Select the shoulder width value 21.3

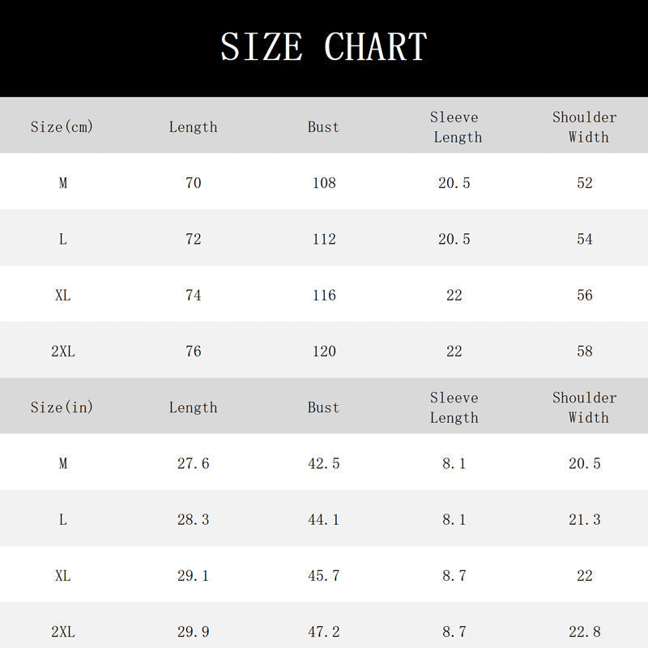click(585, 519)
